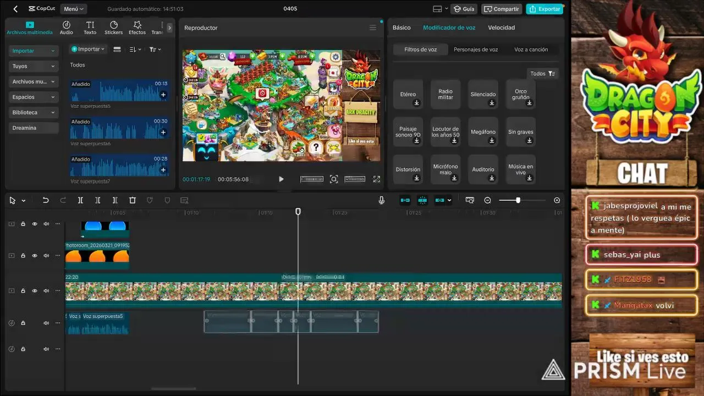Open more options on Voz superpuesta5 audio track
The image size is (704, 396).
[x=57, y=323]
